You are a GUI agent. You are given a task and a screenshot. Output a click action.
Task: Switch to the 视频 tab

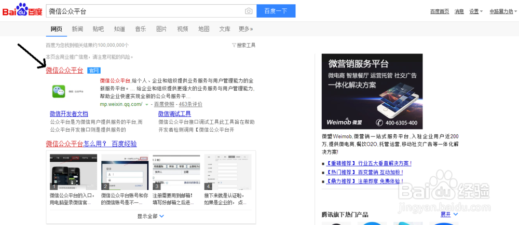pyautogui.click(x=183, y=29)
